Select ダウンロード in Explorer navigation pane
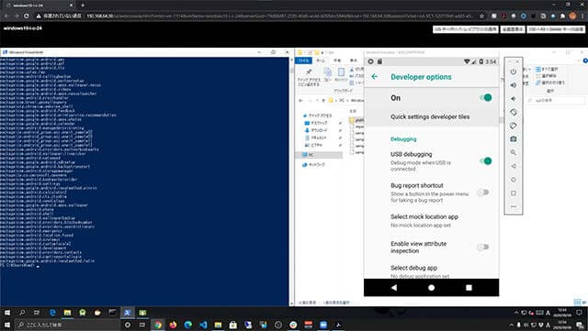The width and height of the screenshot is (588, 331). (x=316, y=130)
